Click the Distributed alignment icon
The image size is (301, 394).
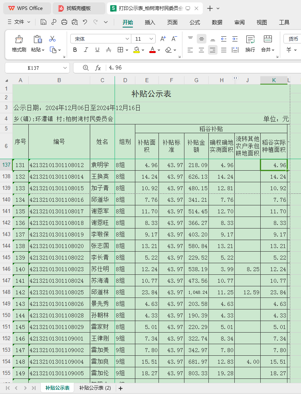pos(235,50)
